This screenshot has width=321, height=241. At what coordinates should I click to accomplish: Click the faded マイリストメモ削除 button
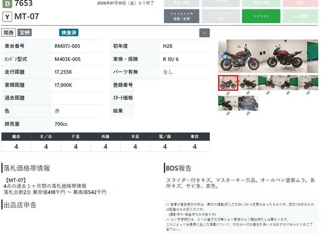220,16
